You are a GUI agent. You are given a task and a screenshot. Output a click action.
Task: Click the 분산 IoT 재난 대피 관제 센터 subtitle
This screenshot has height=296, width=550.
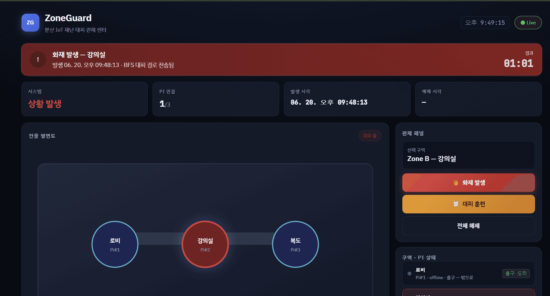(x=75, y=30)
